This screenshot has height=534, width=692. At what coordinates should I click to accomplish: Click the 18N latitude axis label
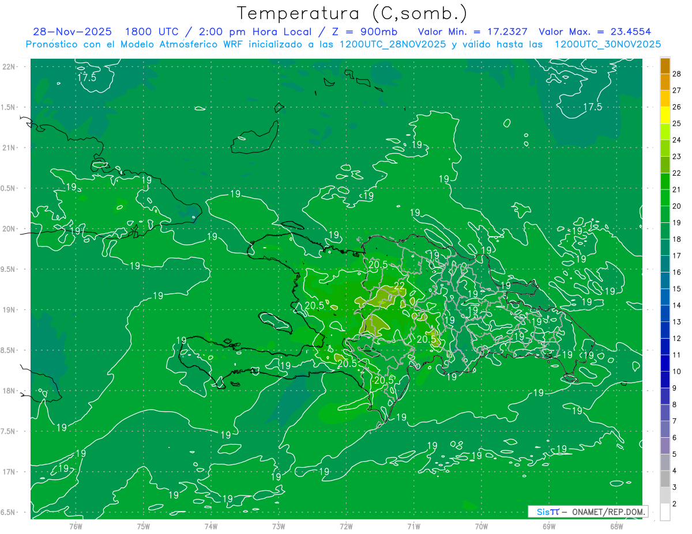click(9, 391)
